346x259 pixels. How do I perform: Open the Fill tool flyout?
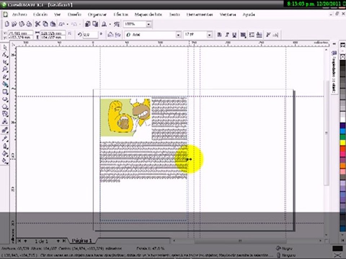[5, 153]
